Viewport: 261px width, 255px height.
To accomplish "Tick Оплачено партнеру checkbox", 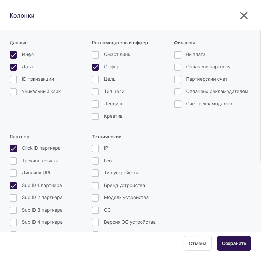I will coord(178,67).
